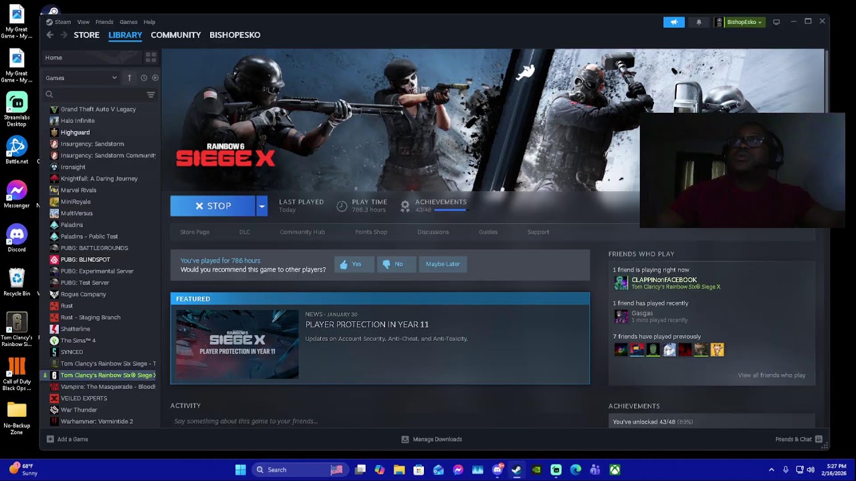Click the play time clock icon

tap(342, 206)
